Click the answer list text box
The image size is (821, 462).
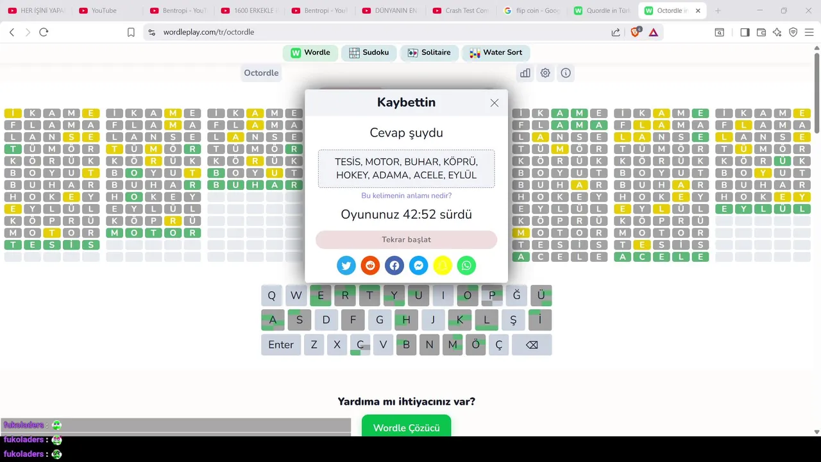tap(406, 169)
